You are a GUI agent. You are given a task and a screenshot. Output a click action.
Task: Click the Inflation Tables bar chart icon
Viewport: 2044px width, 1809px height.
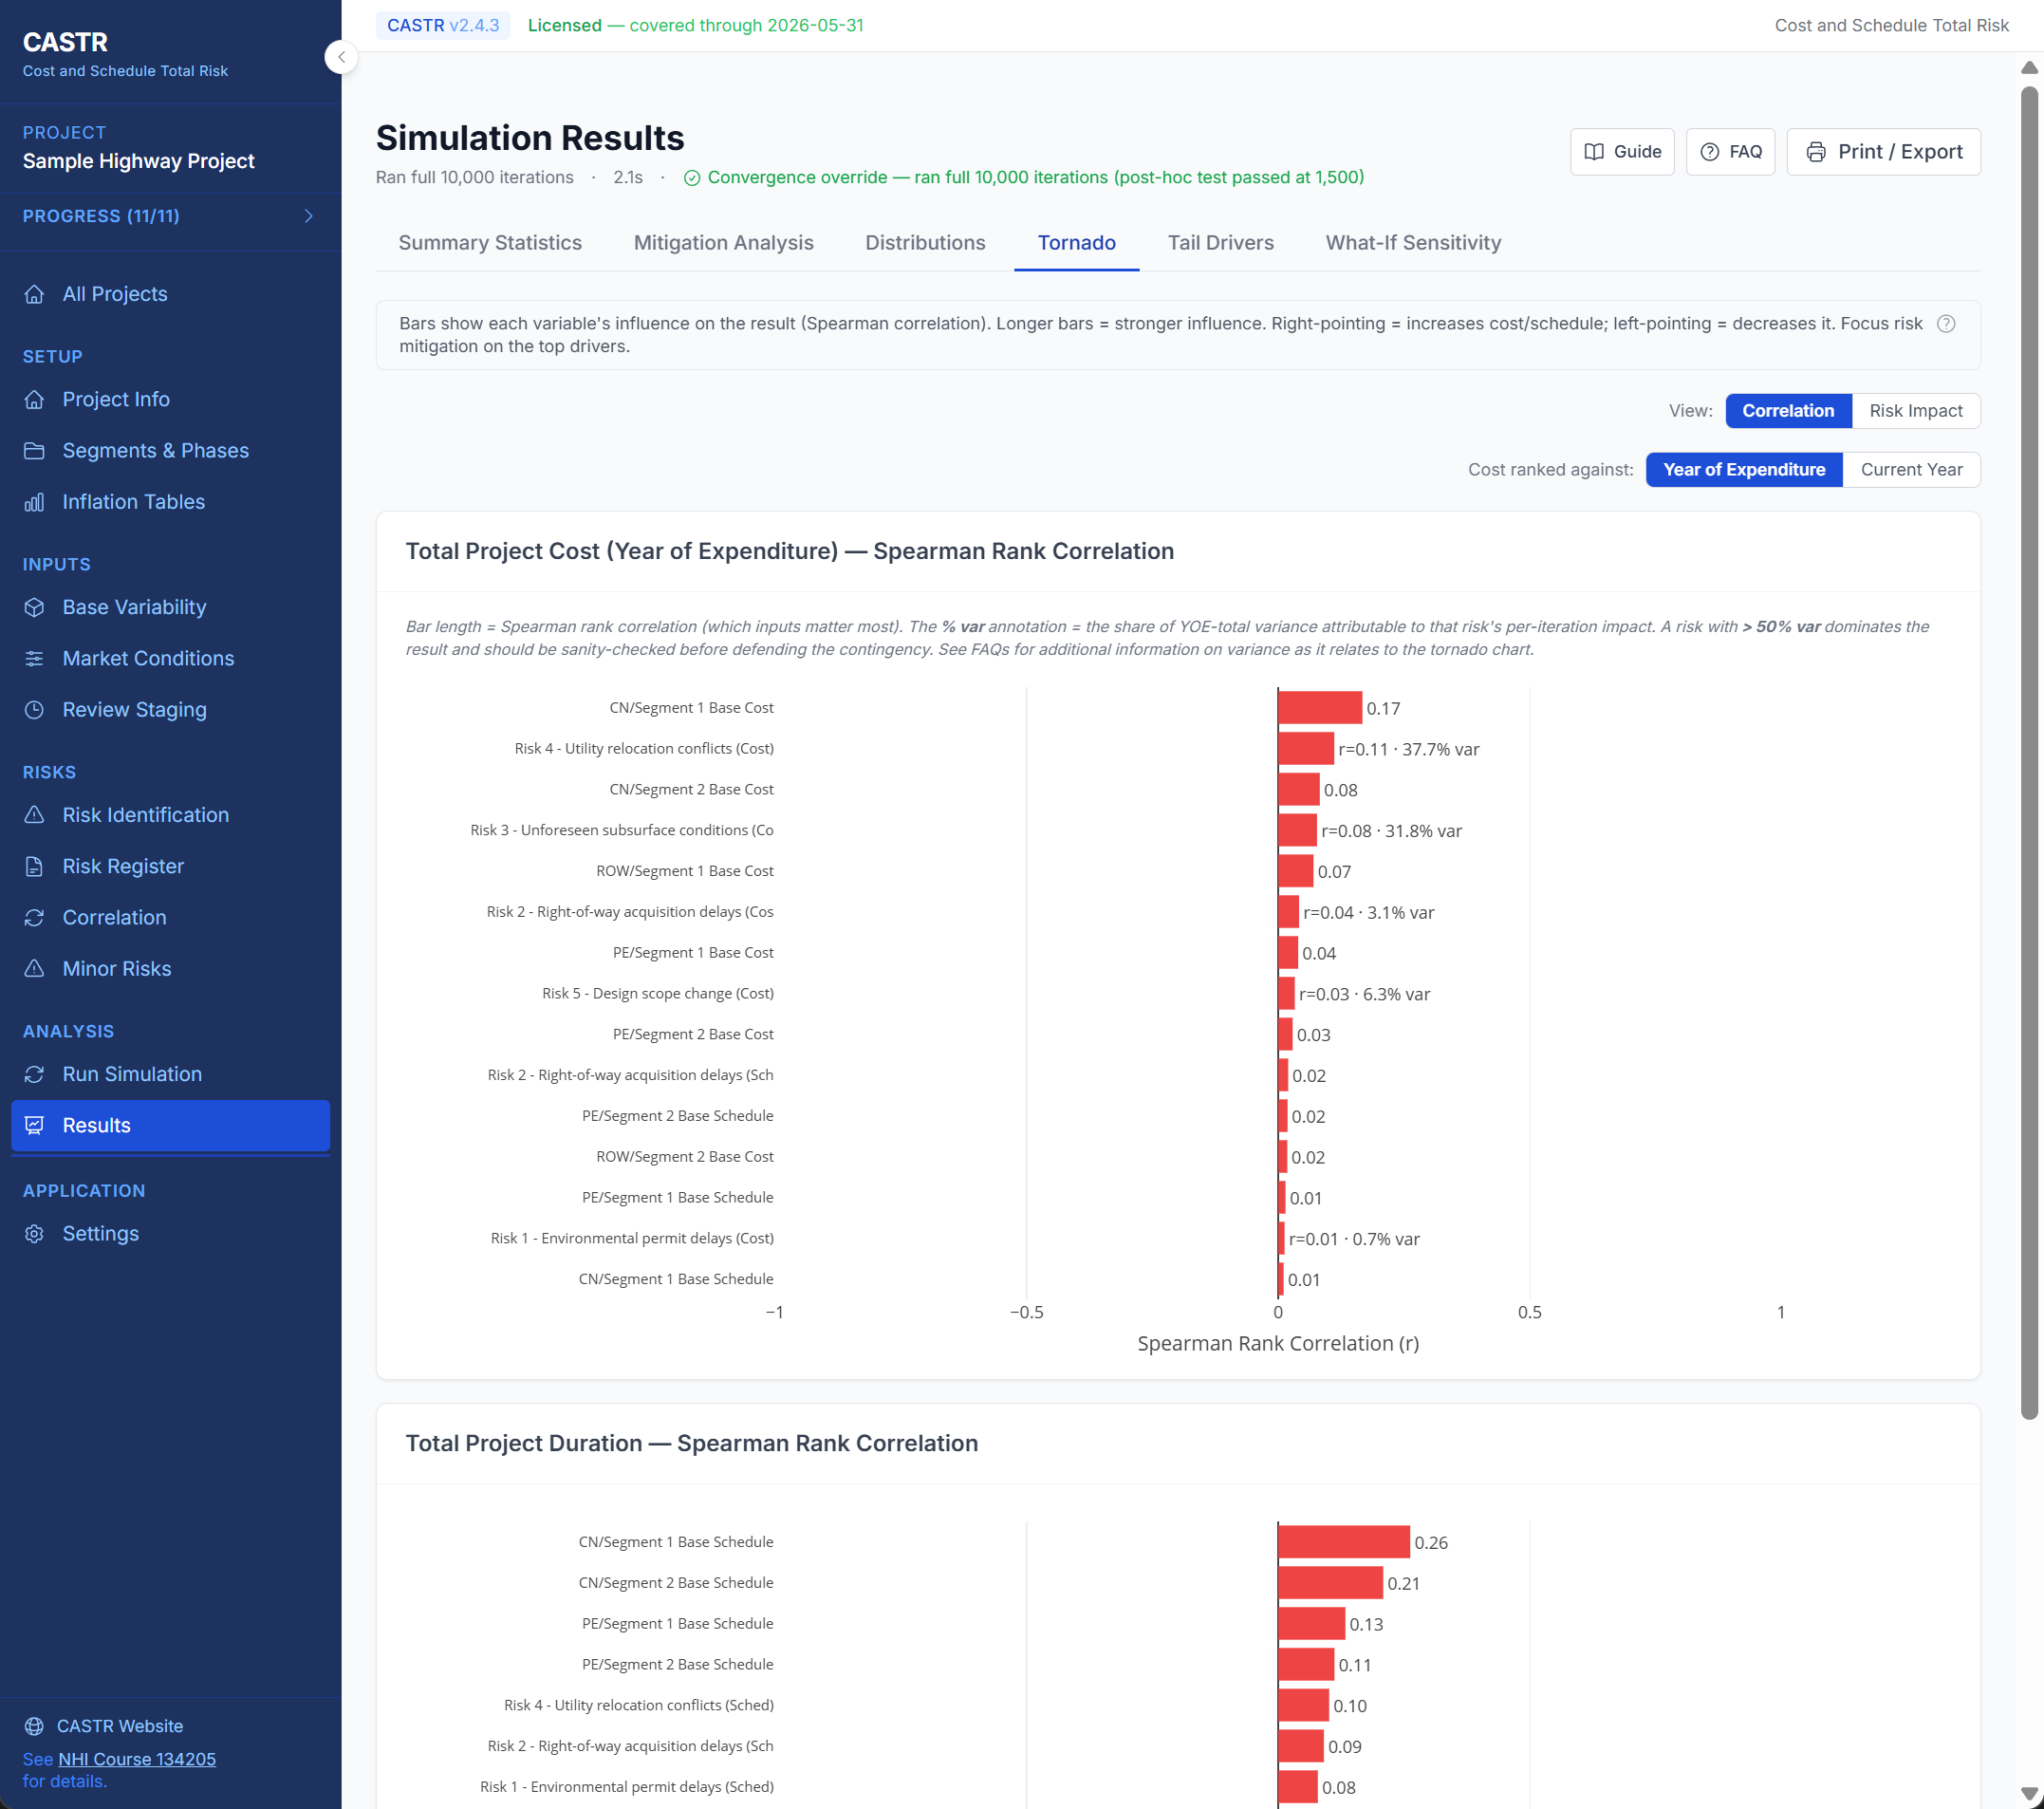click(34, 502)
